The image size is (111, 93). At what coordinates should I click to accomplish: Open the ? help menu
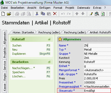pyautogui.click(x=105, y=8)
